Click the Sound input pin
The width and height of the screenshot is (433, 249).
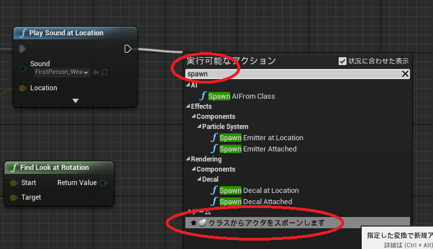point(22,68)
